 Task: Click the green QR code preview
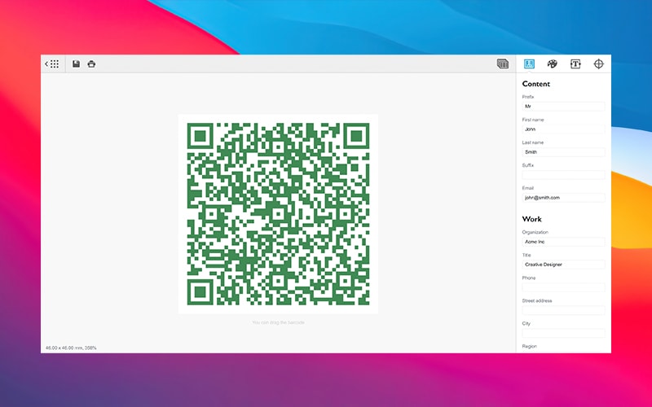[278, 213]
